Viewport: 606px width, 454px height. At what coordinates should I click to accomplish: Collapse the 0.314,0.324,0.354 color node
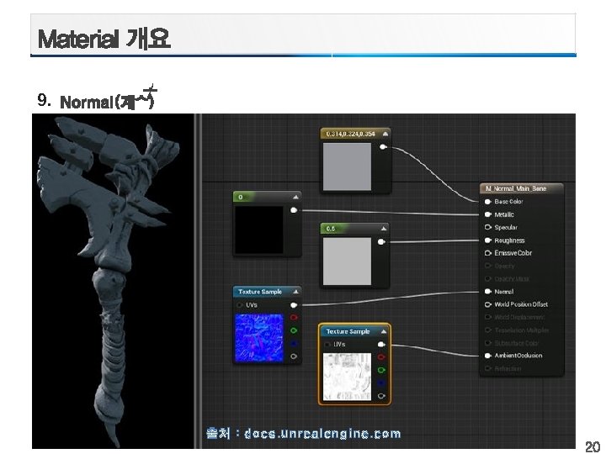pyautogui.click(x=385, y=134)
